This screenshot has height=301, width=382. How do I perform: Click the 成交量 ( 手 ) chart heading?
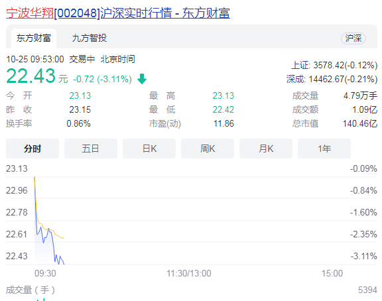click(x=31, y=290)
